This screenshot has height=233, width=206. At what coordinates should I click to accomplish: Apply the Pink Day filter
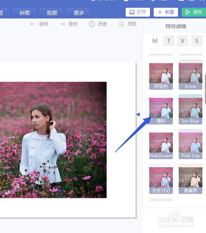[x=191, y=144]
